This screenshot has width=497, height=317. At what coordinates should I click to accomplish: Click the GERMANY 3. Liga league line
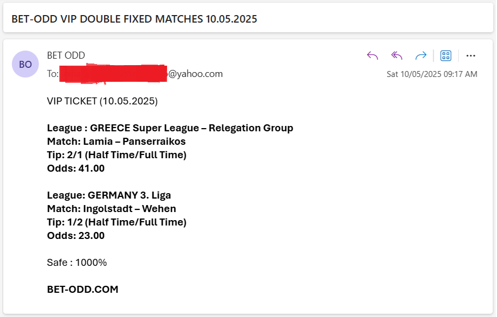pyautogui.click(x=109, y=195)
